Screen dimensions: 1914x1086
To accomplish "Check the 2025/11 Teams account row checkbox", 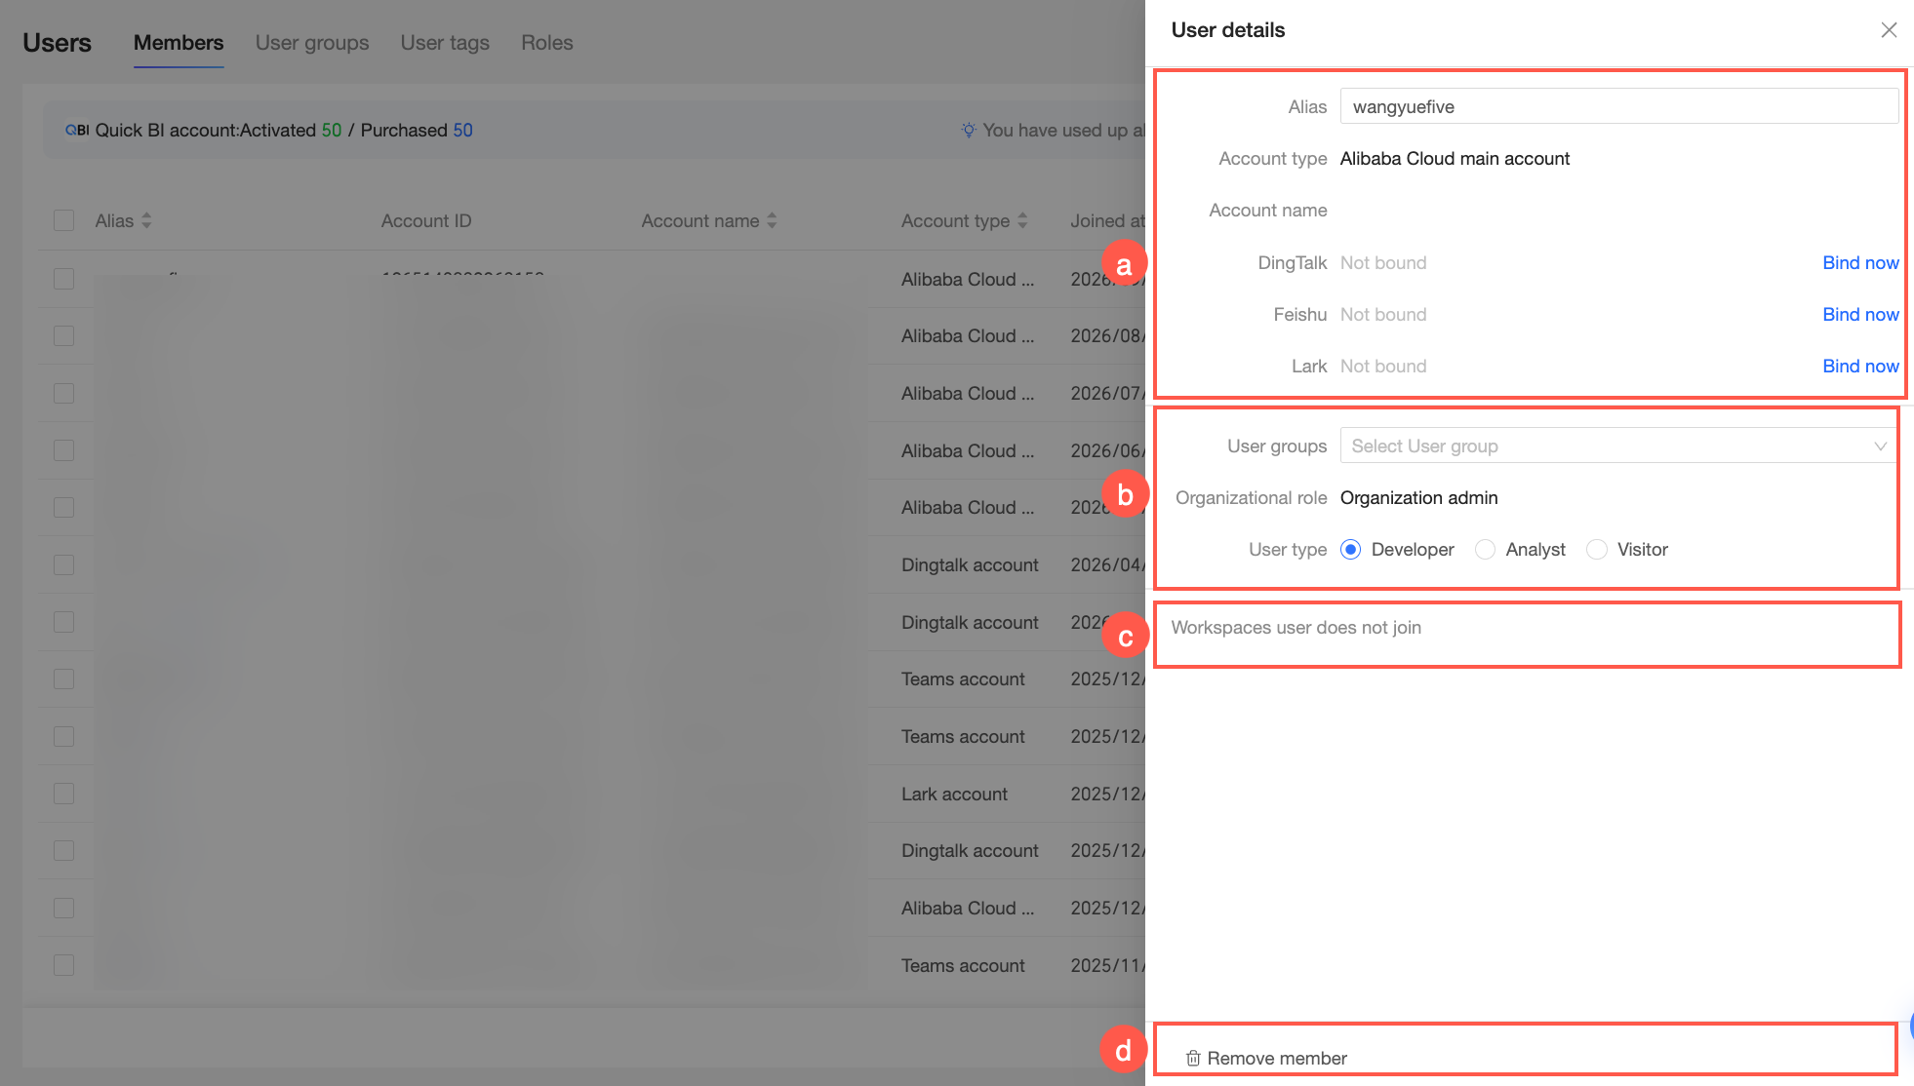I will coord(64,965).
